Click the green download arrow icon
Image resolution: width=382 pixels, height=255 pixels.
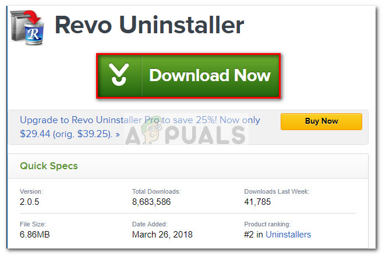coord(121,76)
